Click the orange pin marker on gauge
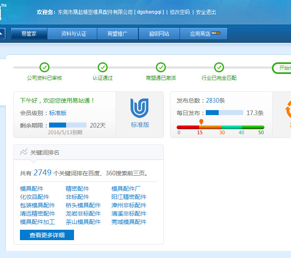This screenshot has height=258, width=291. [201, 122]
